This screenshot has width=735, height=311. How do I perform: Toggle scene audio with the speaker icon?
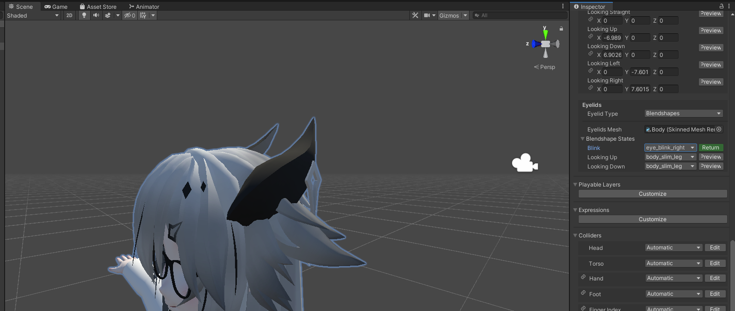(96, 15)
